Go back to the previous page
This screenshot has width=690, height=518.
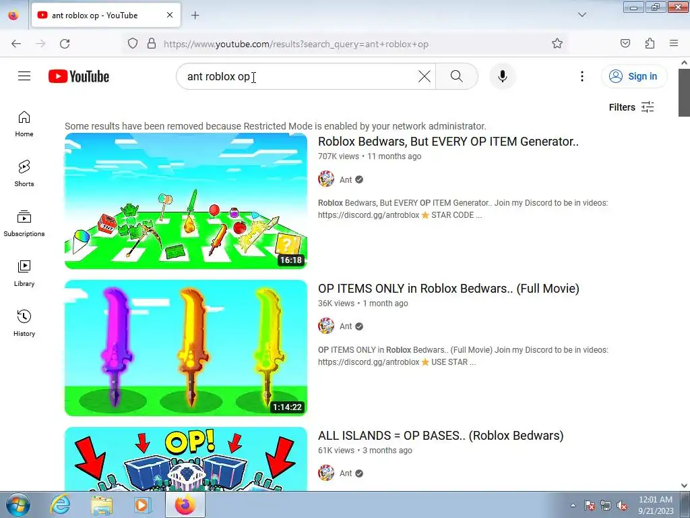pos(16,43)
